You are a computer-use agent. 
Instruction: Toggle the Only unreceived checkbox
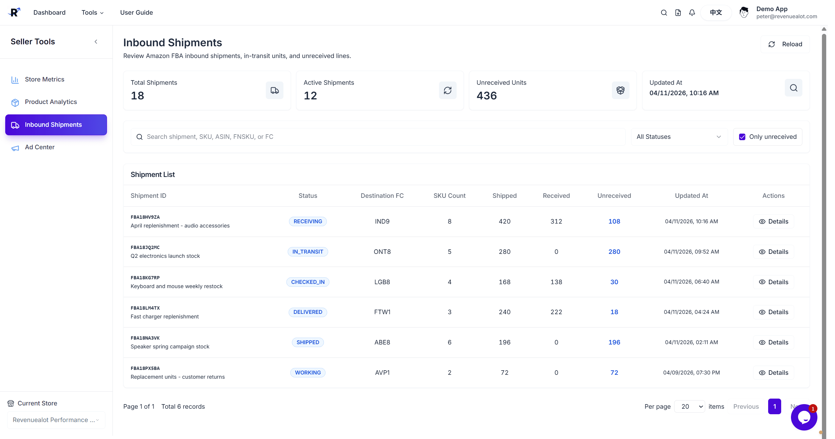[742, 137]
